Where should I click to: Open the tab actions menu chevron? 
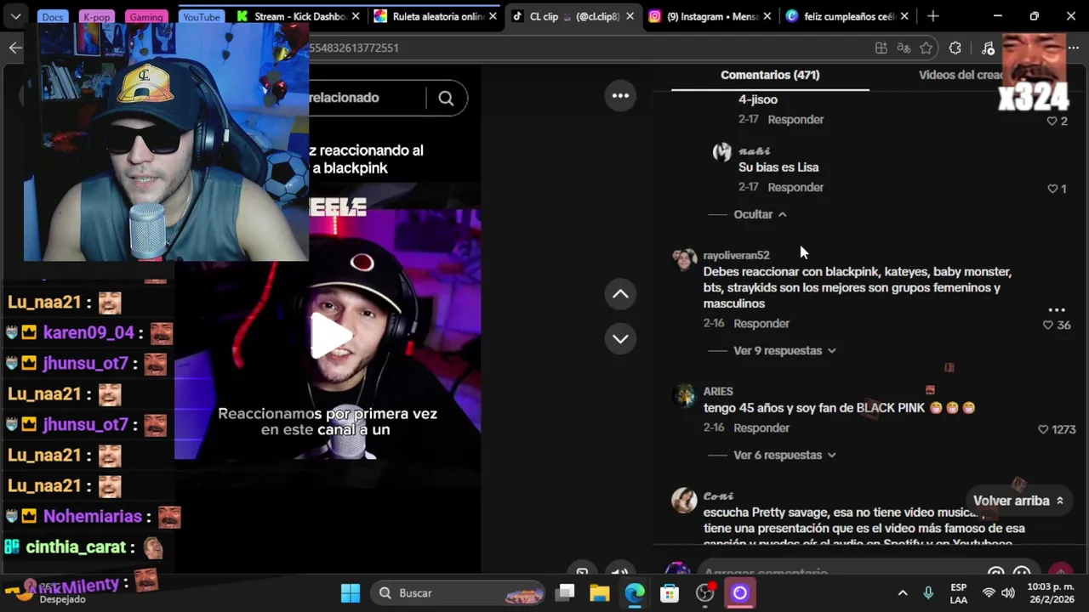click(x=16, y=16)
